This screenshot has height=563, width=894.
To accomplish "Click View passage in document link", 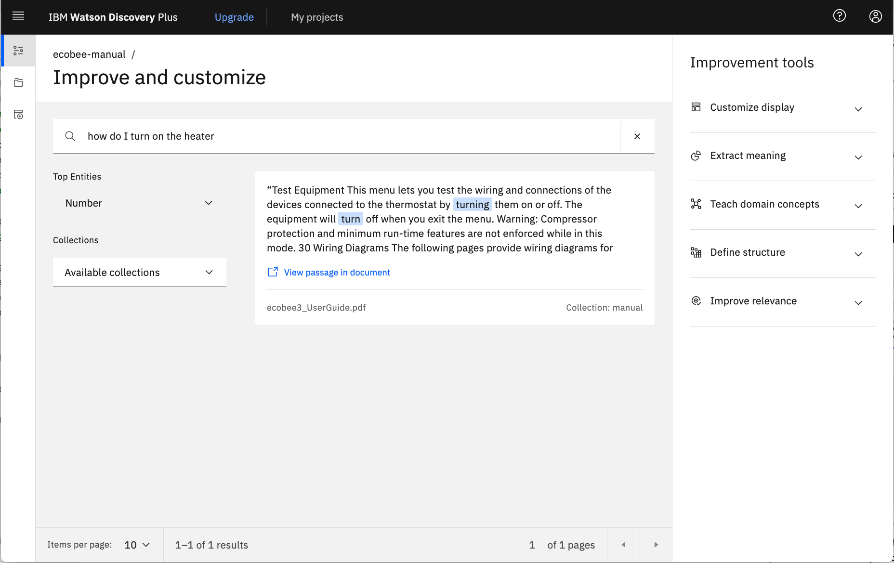I will (337, 273).
